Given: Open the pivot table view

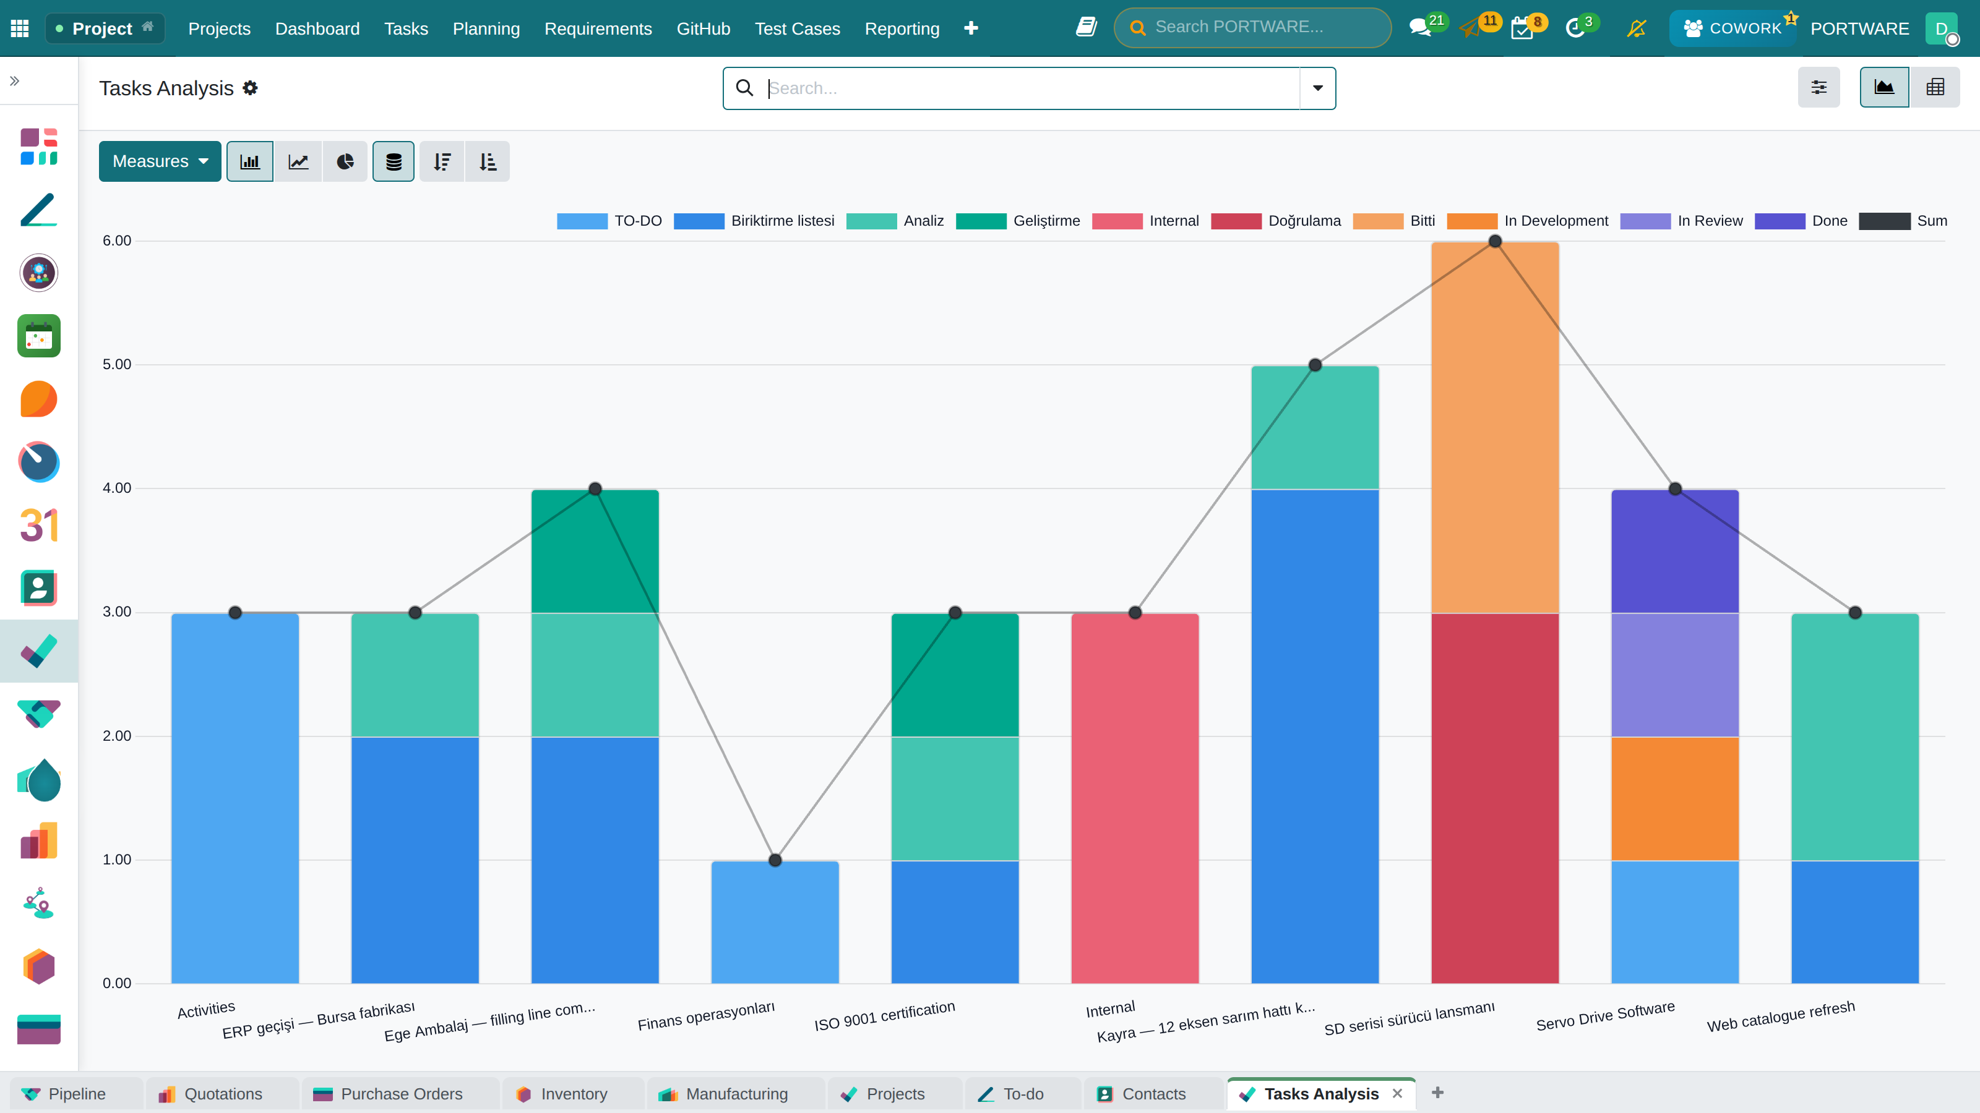Looking at the screenshot, I should [1935, 88].
